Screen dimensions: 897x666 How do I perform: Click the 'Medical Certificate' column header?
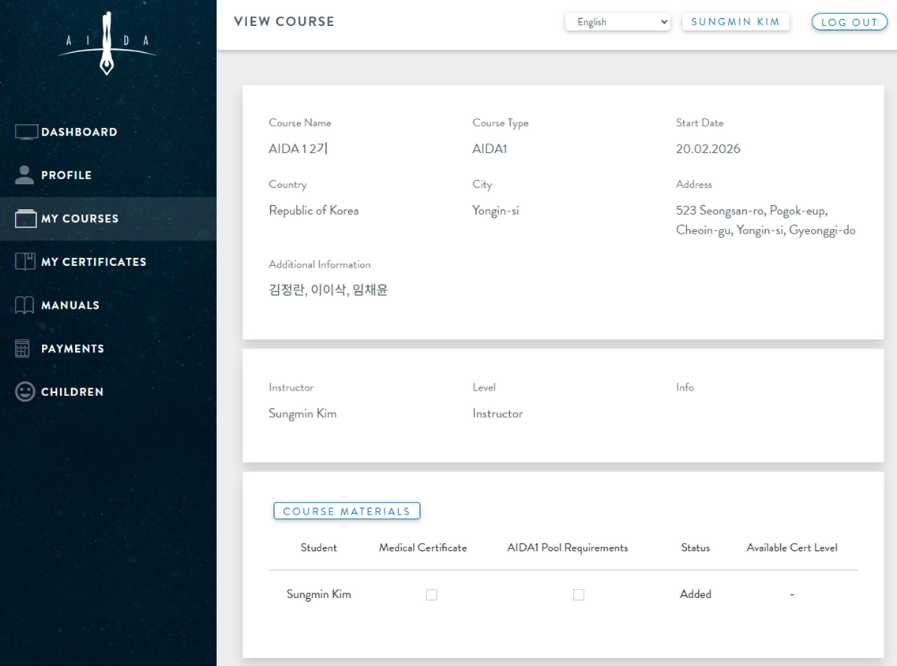point(422,548)
